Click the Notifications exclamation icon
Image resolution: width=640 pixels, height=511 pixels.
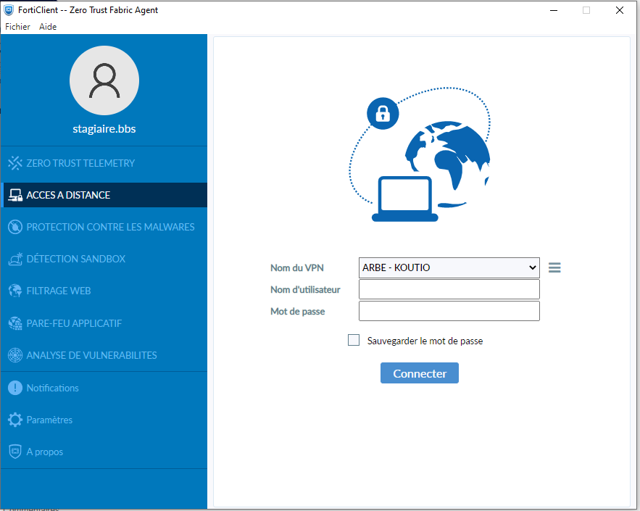[x=15, y=388]
